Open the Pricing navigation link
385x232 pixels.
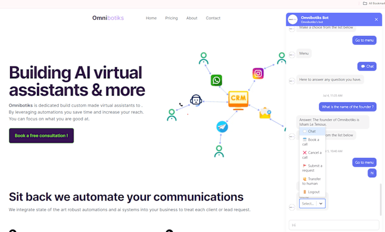[x=171, y=18]
